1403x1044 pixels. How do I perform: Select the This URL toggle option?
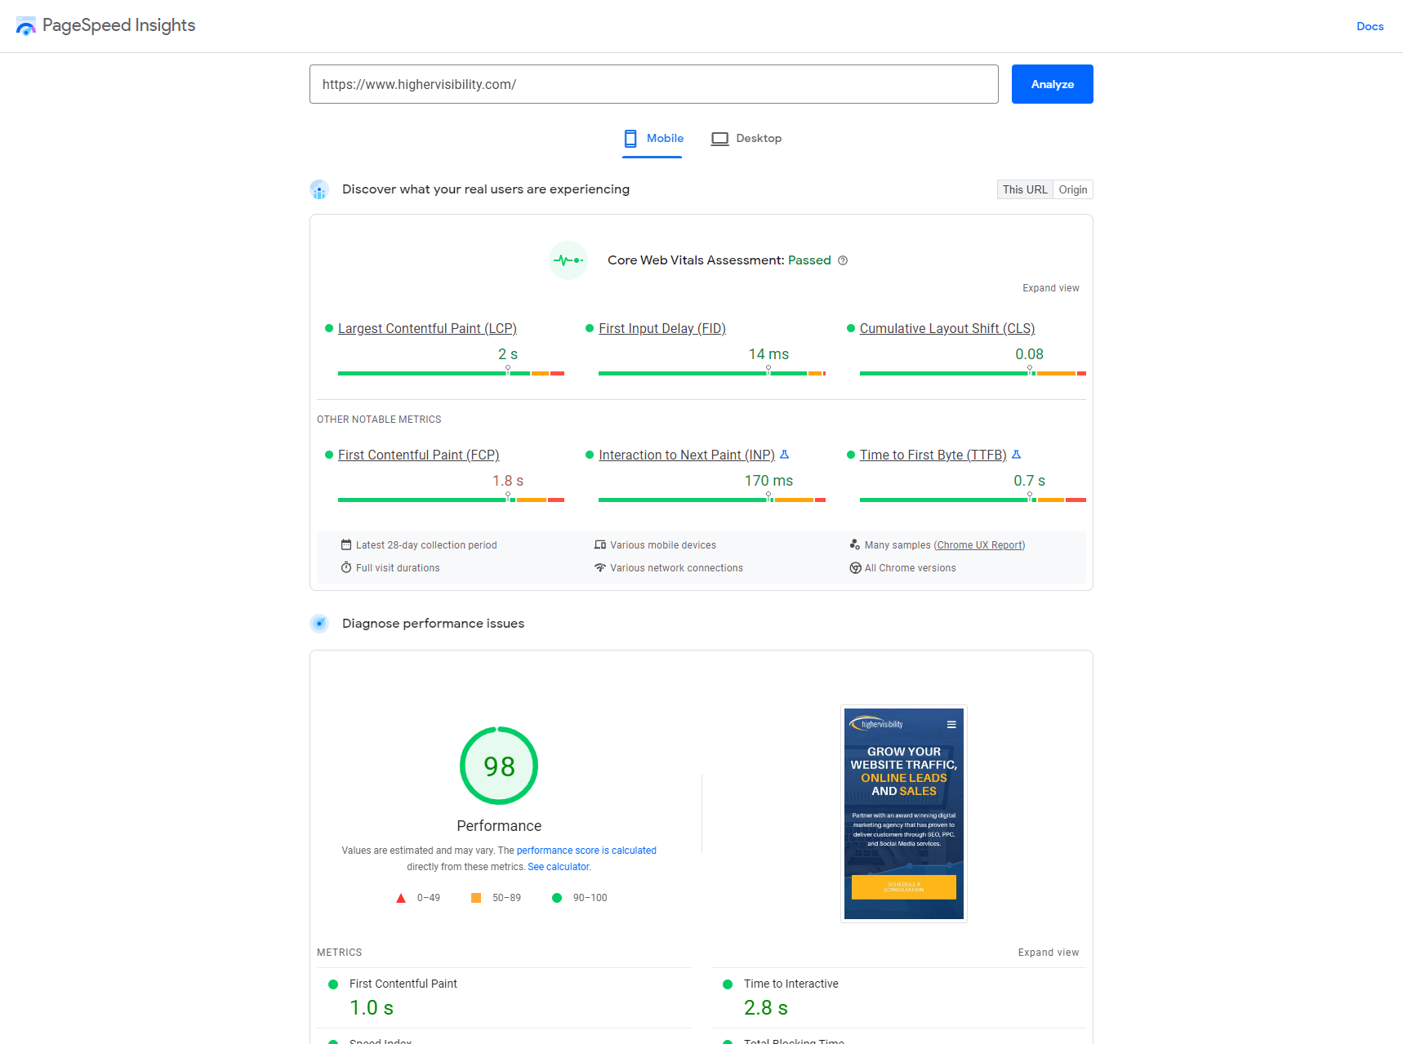point(1024,189)
